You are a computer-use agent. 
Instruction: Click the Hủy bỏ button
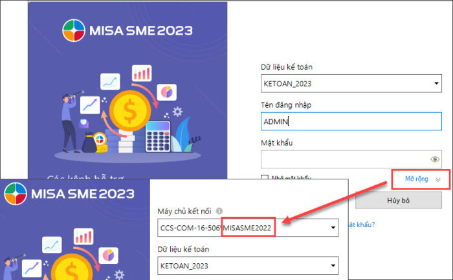tap(399, 200)
